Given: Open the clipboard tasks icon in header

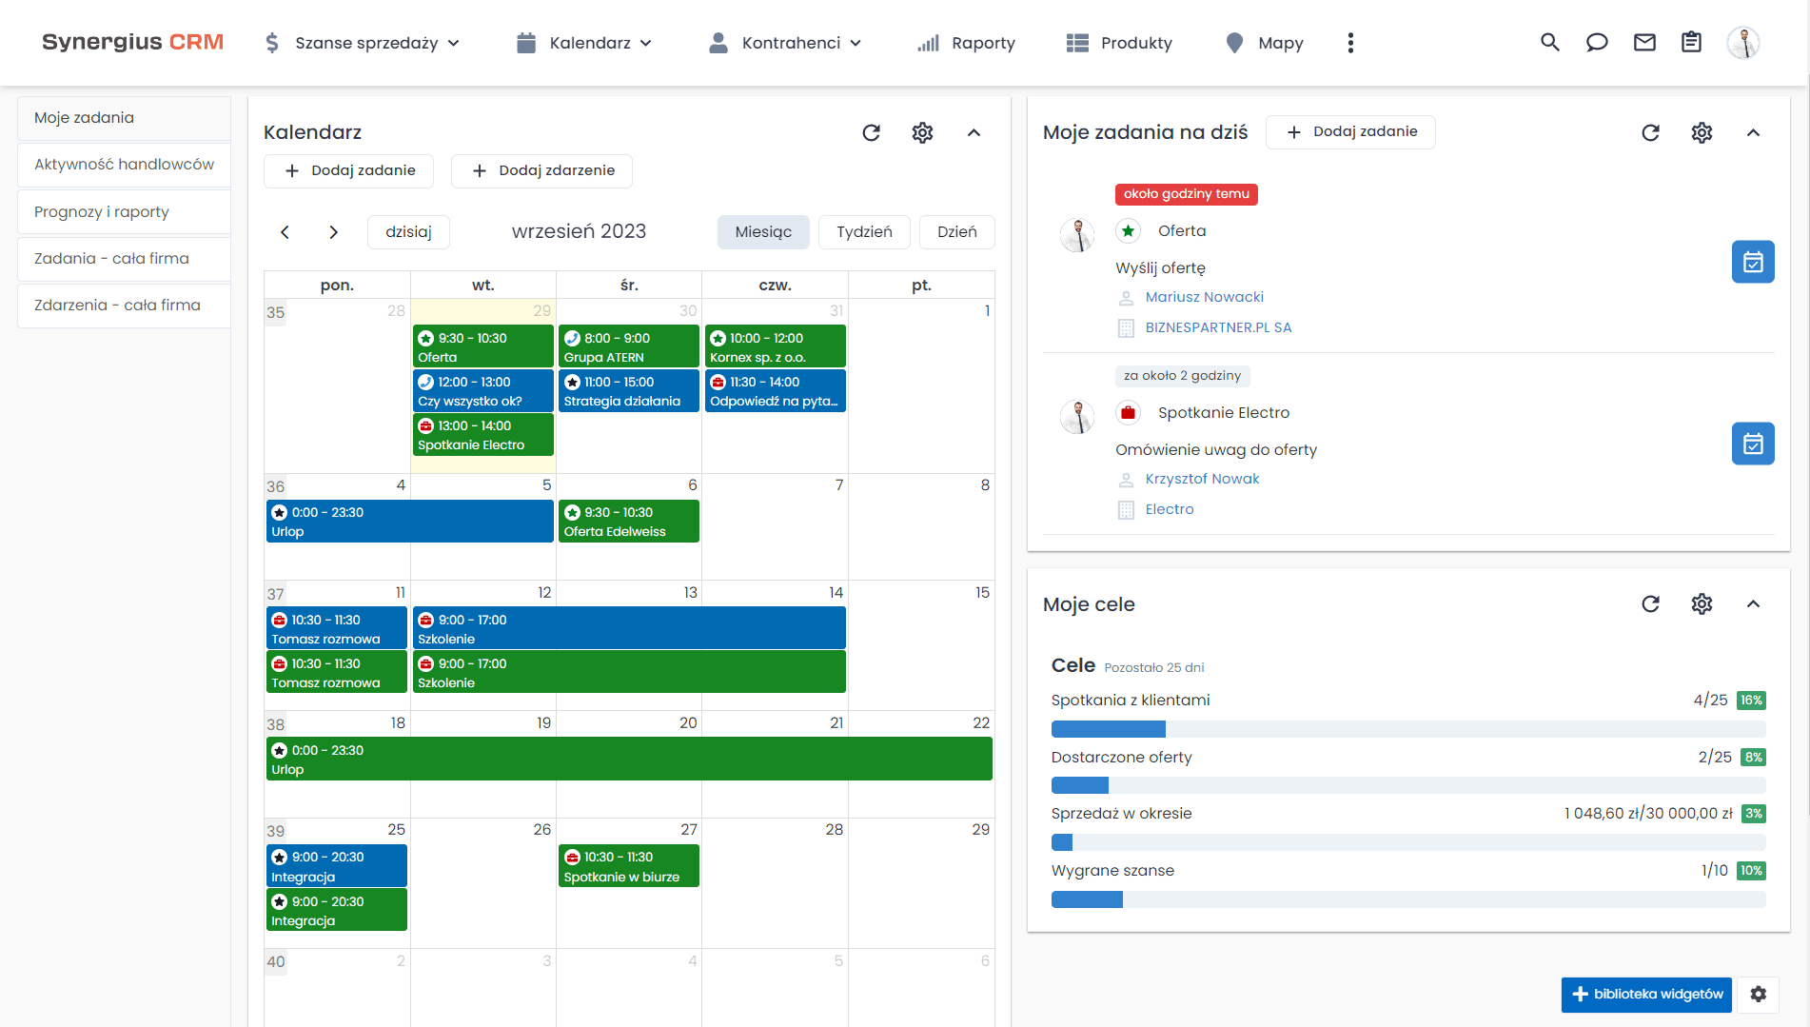Looking at the screenshot, I should point(1691,43).
